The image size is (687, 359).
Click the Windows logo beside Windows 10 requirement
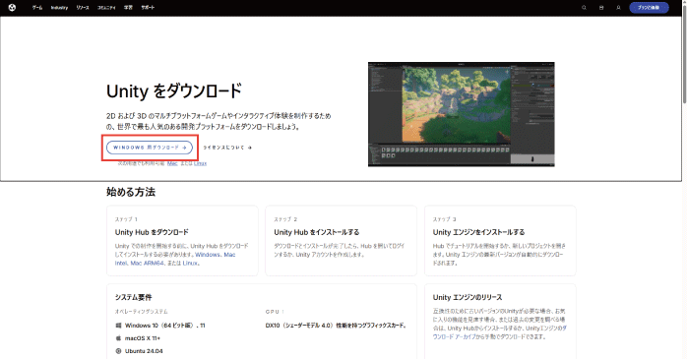click(x=118, y=326)
